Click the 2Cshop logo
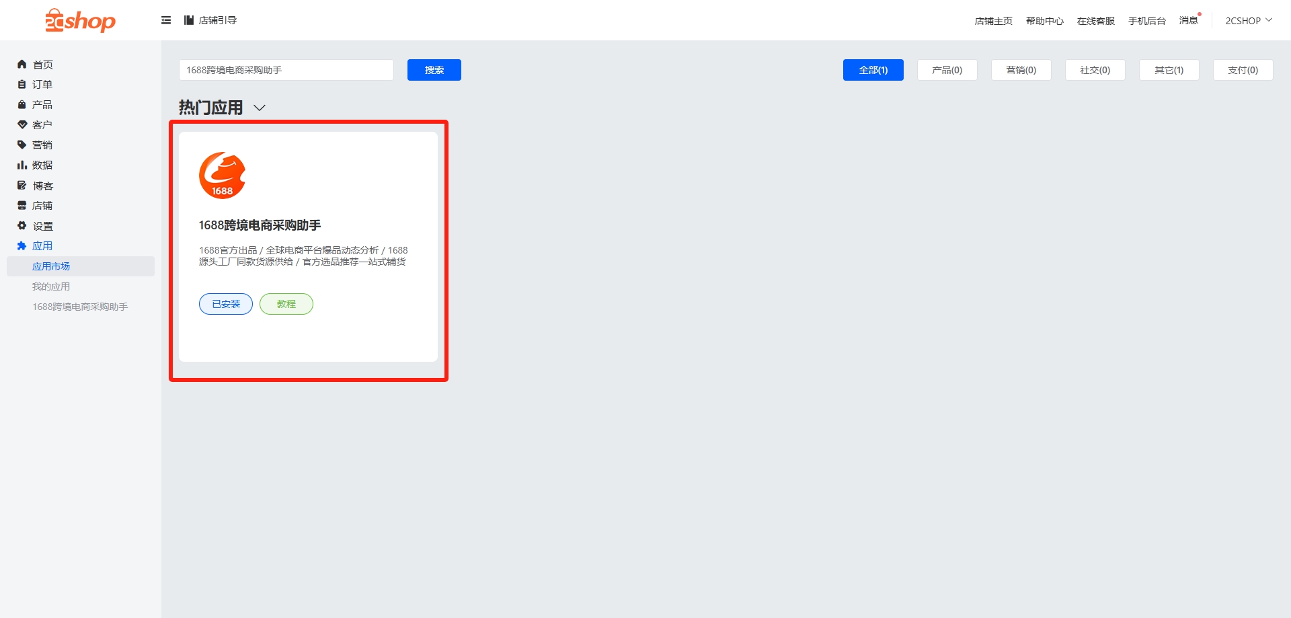The image size is (1291, 618). [x=80, y=21]
